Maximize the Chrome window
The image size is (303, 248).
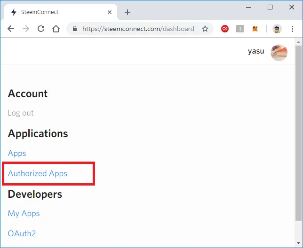click(270, 7)
